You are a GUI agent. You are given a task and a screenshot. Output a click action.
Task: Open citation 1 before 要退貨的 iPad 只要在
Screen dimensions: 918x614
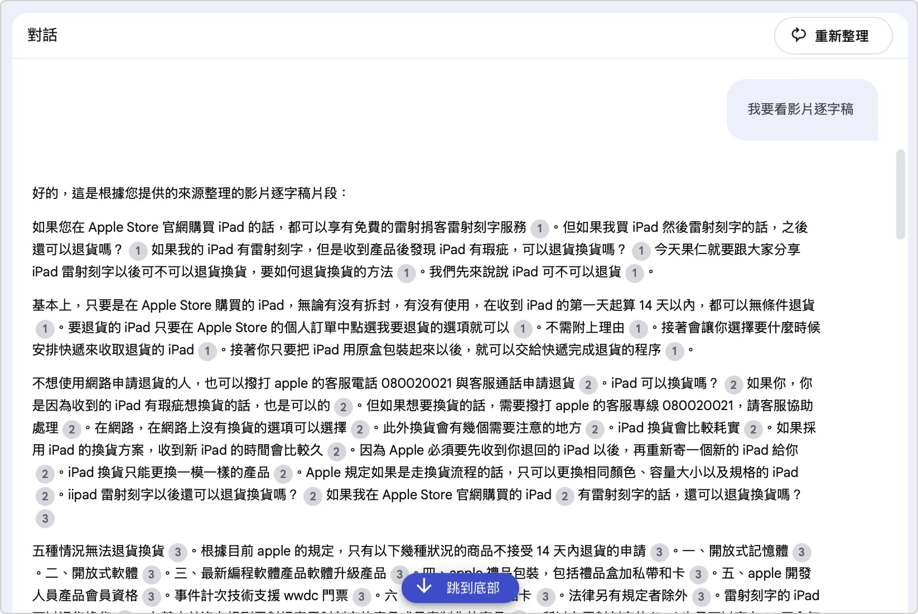click(45, 328)
